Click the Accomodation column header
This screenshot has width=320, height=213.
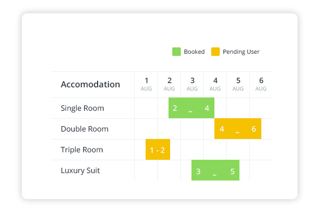pos(90,85)
